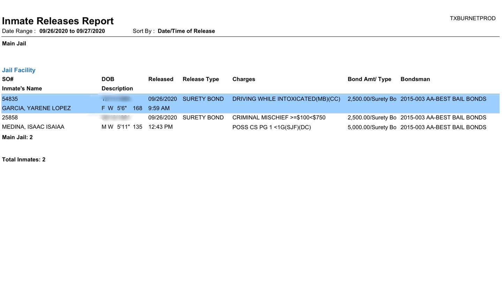
Task: Click bondsman in the DRIVING WHILE INTOXICATED row
Action: 443,99
